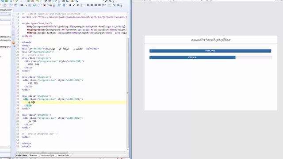Click the CSS progress bar in preview
The image size is (283, 159).
click(x=192, y=57)
